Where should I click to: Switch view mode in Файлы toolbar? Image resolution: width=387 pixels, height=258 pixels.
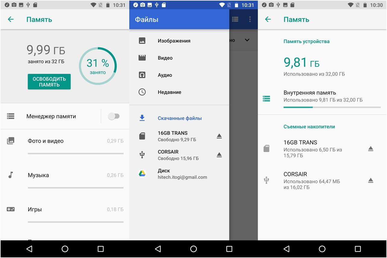[235, 19]
